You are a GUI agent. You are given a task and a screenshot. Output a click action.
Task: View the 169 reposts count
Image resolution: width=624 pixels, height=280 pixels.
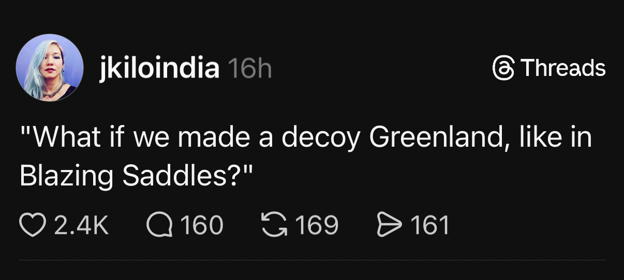[x=317, y=226]
